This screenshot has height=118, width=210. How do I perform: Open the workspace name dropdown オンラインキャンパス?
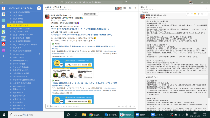[x=22, y=8]
